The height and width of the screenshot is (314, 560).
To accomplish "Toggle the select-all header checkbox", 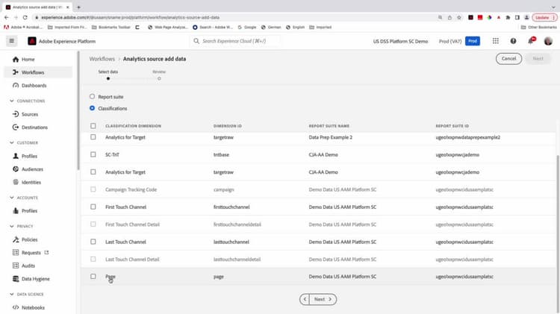I will click(93, 126).
